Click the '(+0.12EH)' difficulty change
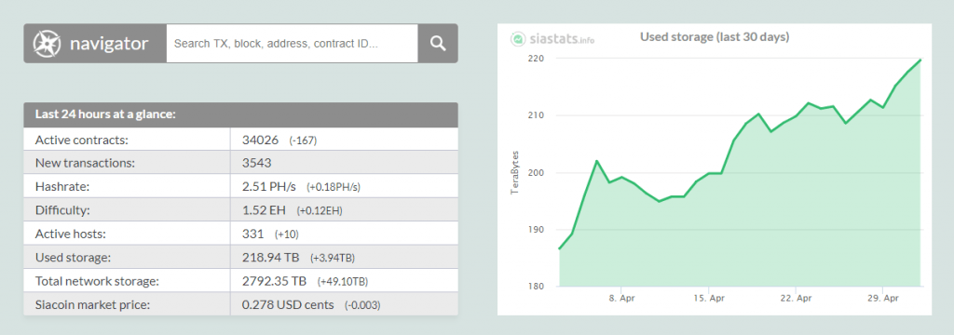This screenshot has width=954, height=335. (320, 211)
